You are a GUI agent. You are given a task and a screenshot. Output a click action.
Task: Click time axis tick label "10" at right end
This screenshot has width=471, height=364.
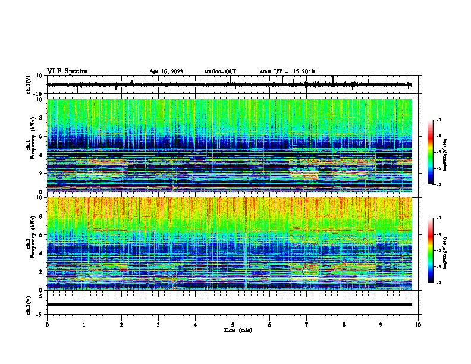[418, 325]
